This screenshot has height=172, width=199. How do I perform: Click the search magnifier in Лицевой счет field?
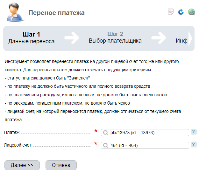click(x=105, y=145)
